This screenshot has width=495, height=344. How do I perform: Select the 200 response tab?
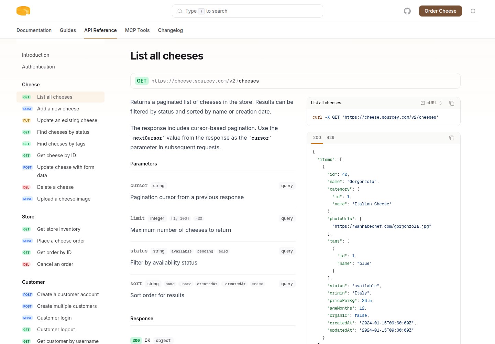(317, 138)
